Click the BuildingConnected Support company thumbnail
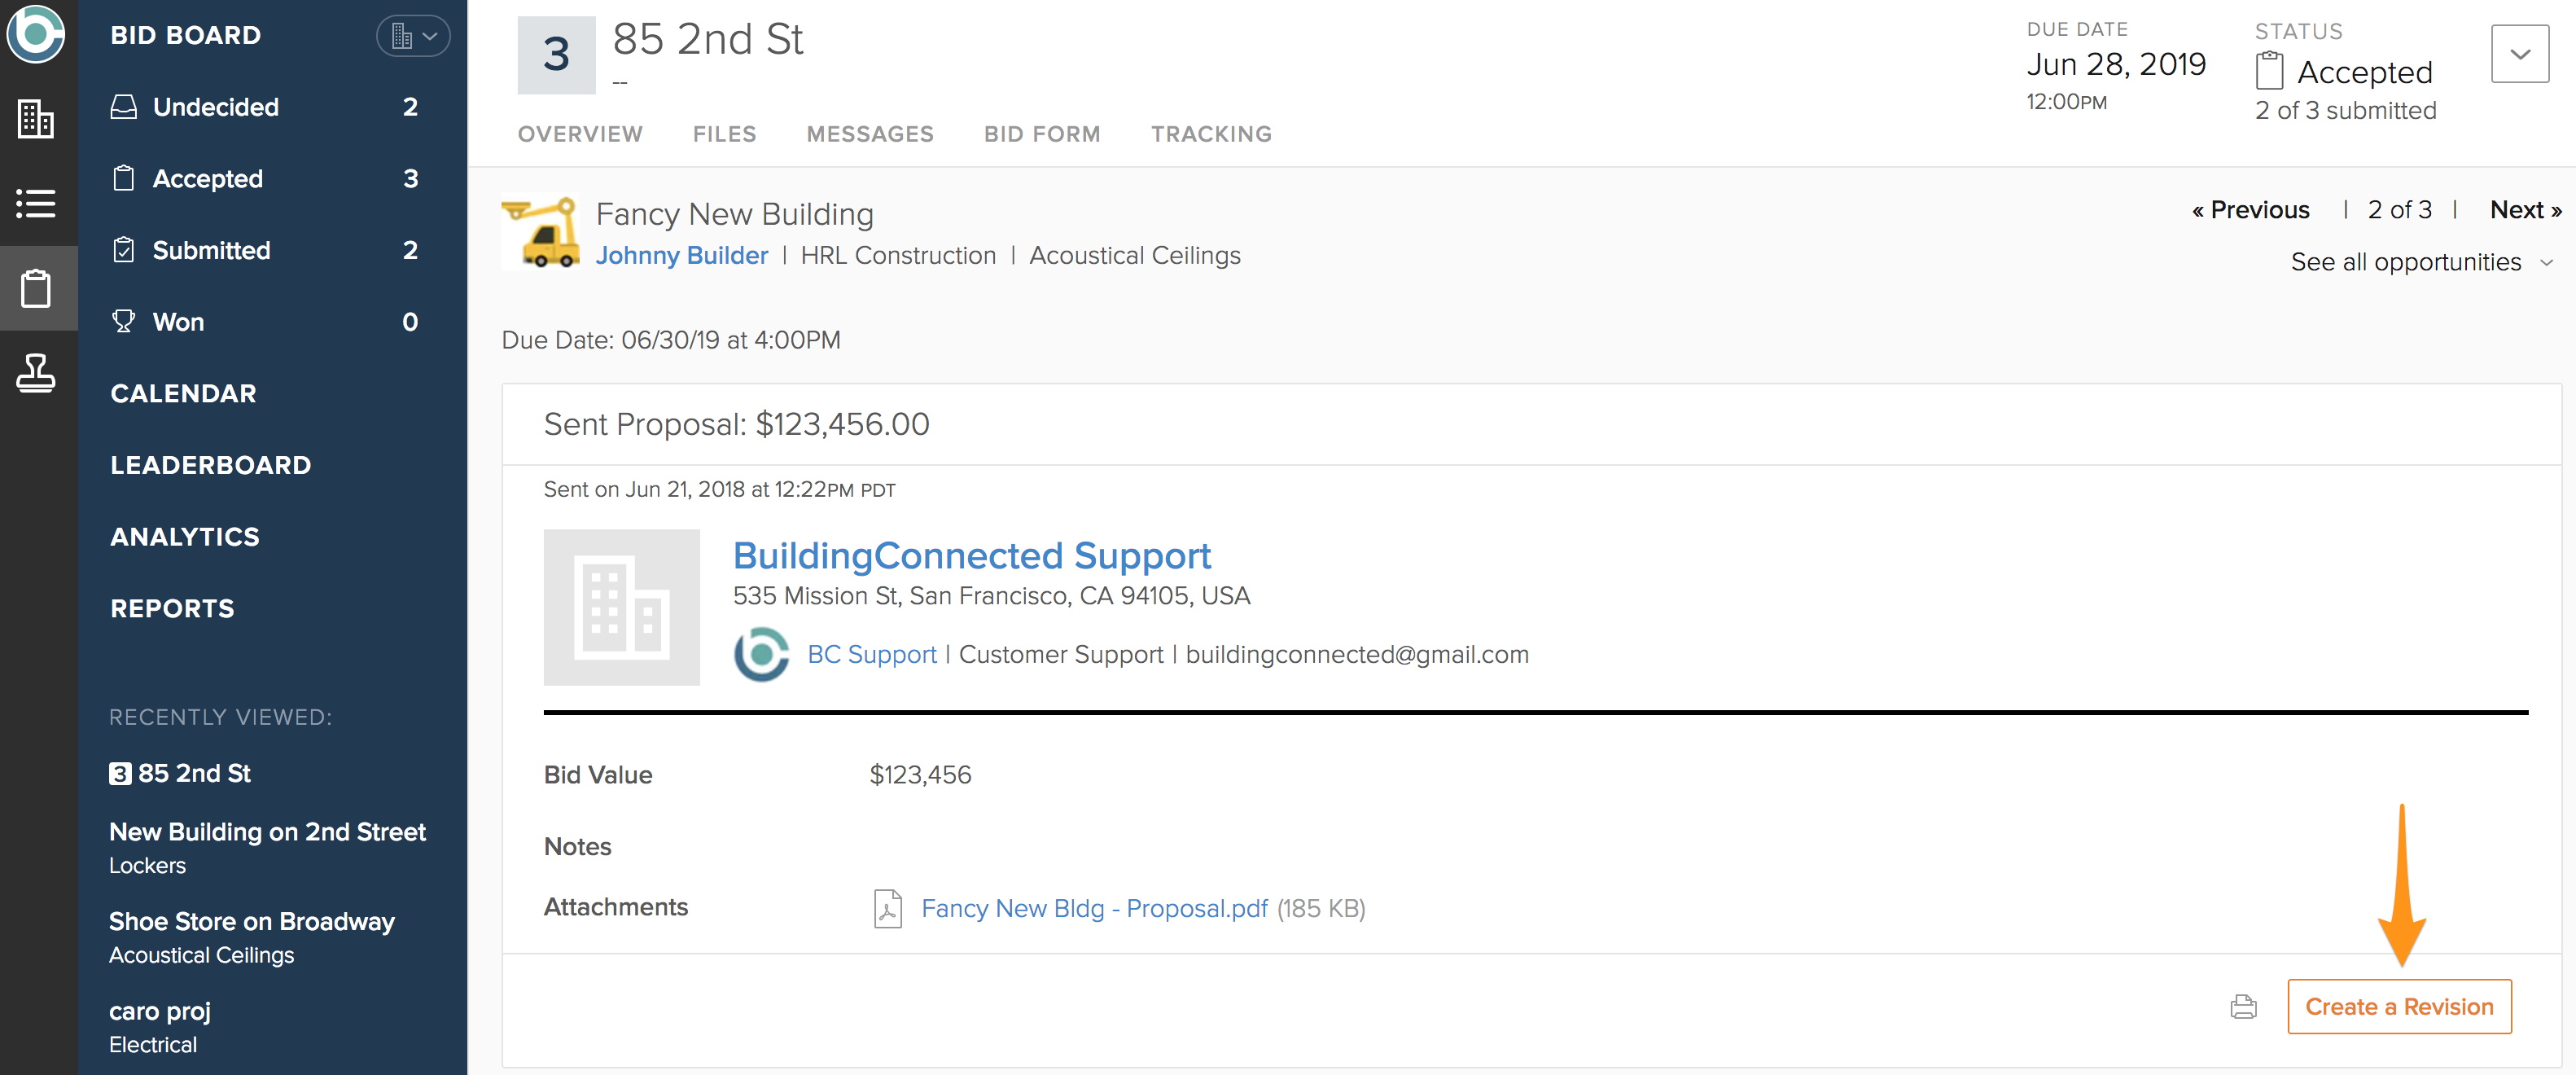Viewport: 2576px width, 1075px height. (x=621, y=607)
